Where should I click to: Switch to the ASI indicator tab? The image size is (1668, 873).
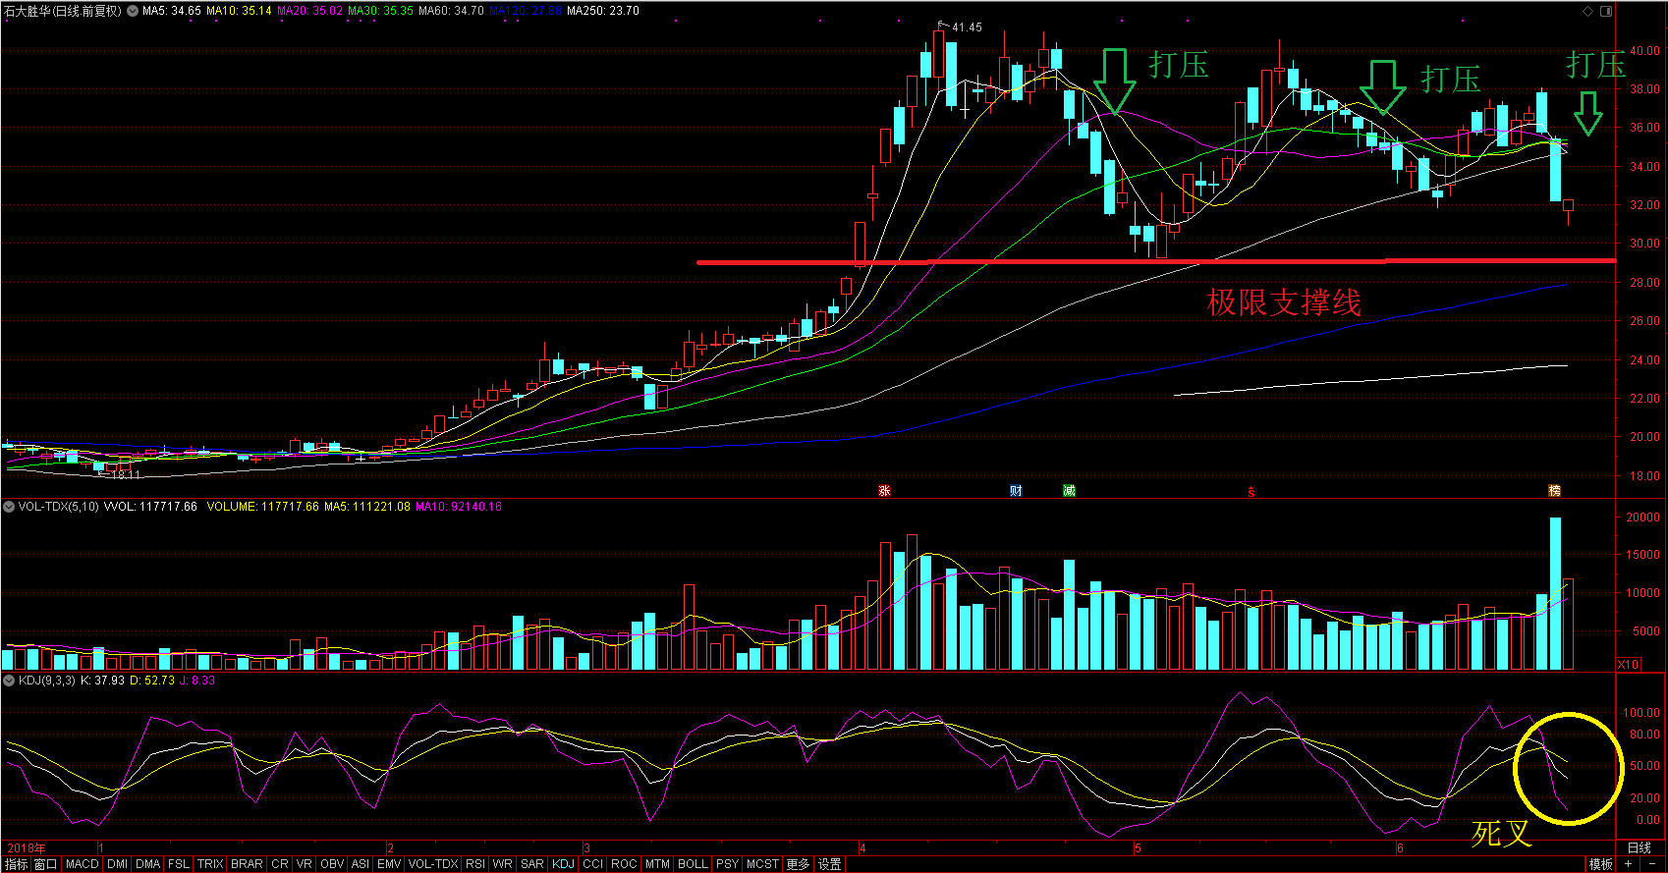click(x=361, y=864)
